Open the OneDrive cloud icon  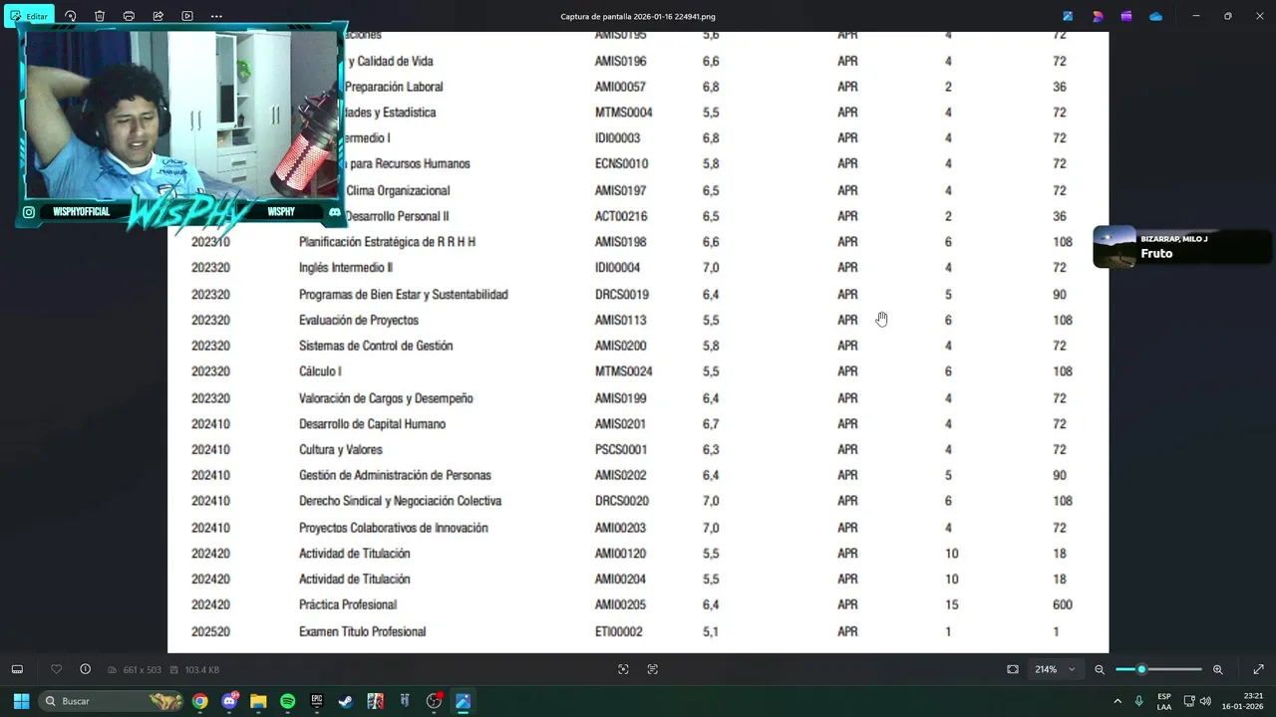pyautogui.click(x=1155, y=16)
